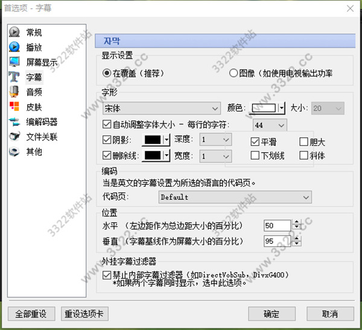Expand the 颜色 color picker arrow
The width and height of the screenshot is (362, 330).
281,108
